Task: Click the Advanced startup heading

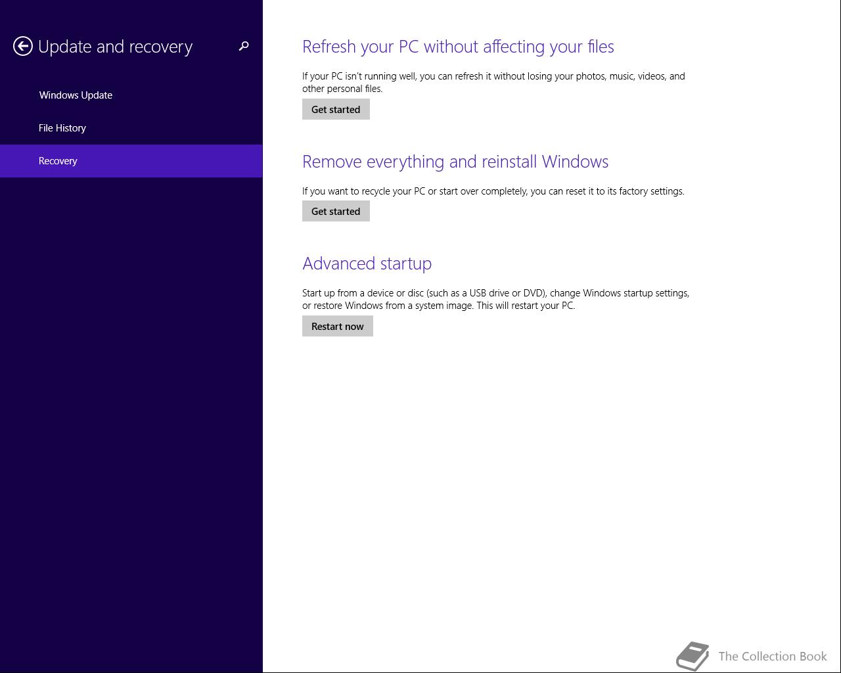Action: coord(367,264)
